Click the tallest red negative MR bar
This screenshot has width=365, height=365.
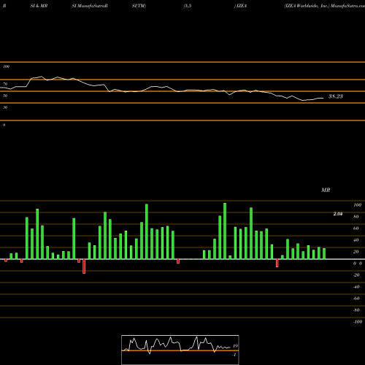pyautogui.click(x=84, y=266)
